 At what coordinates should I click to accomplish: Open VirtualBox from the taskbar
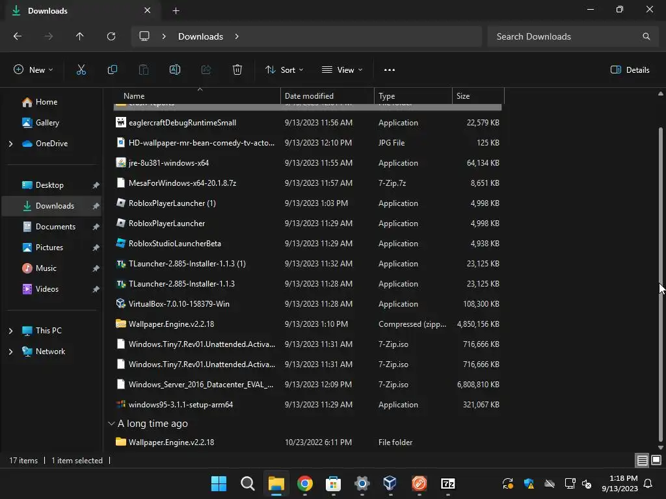pos(390,483)
